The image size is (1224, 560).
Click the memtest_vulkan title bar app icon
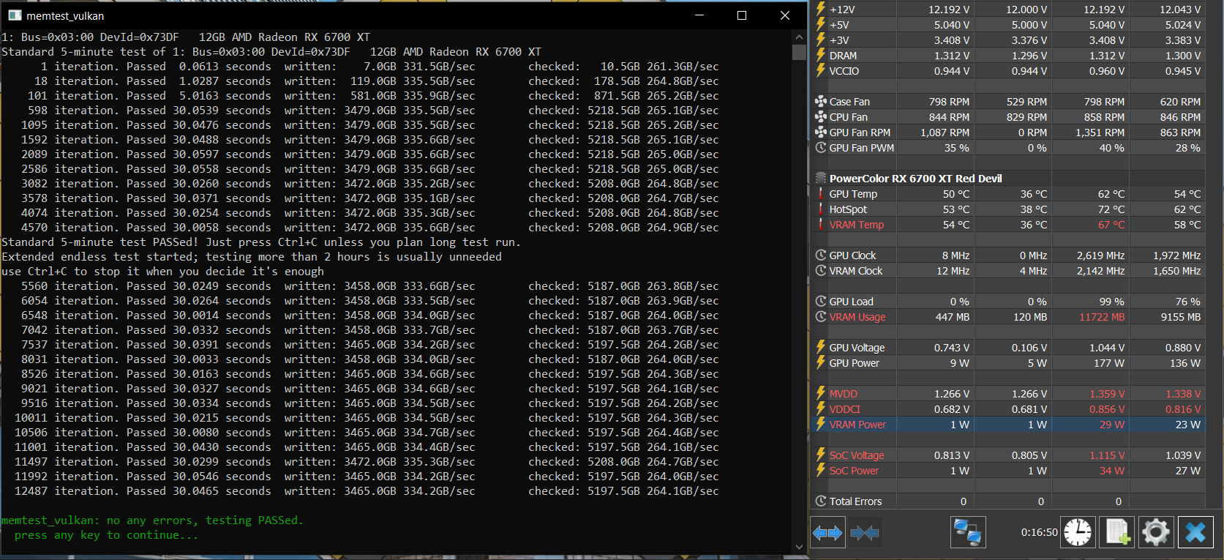pos(14,15)
